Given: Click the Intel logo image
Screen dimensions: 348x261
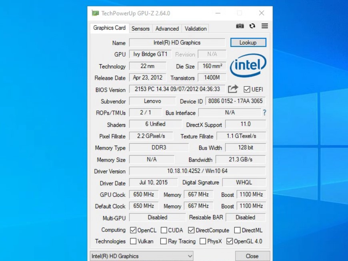Looking at the screenshot, I should click(x=248, y=65).
